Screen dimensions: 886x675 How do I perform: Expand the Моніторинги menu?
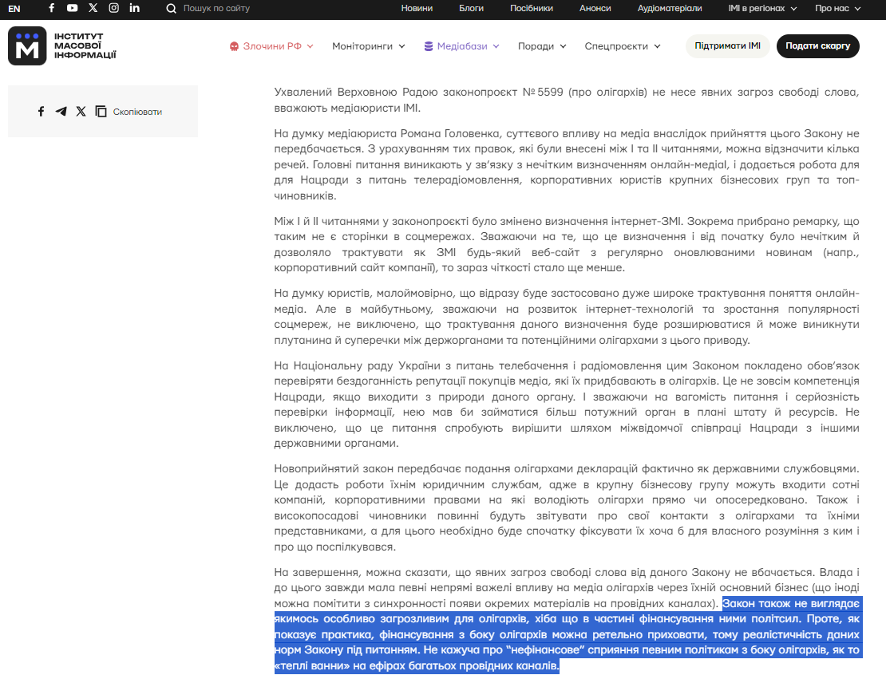(x=369, y=46)
